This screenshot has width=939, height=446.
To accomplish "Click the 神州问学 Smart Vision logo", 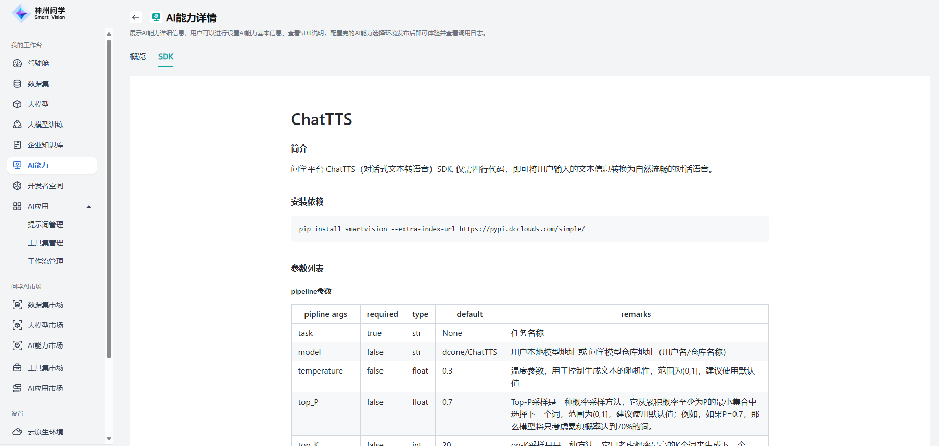I will 39,13.
